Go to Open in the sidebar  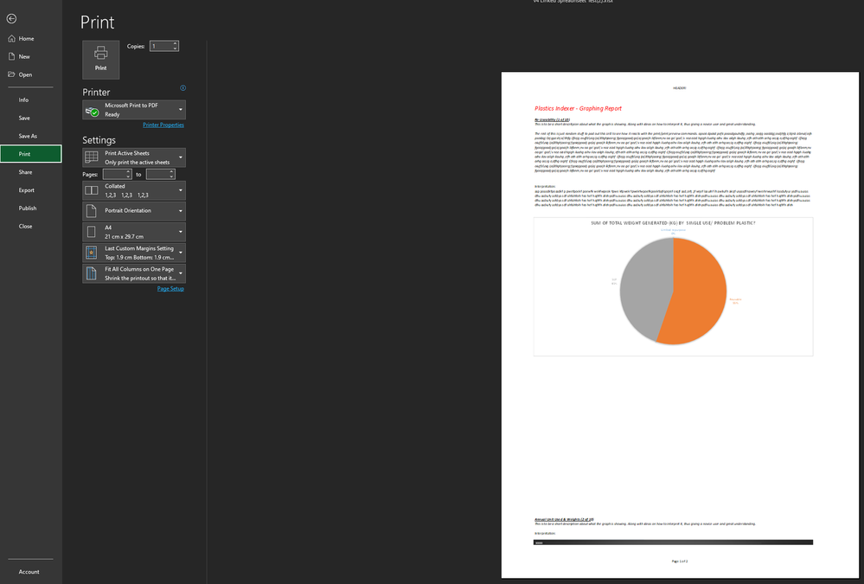pos(25,74)
